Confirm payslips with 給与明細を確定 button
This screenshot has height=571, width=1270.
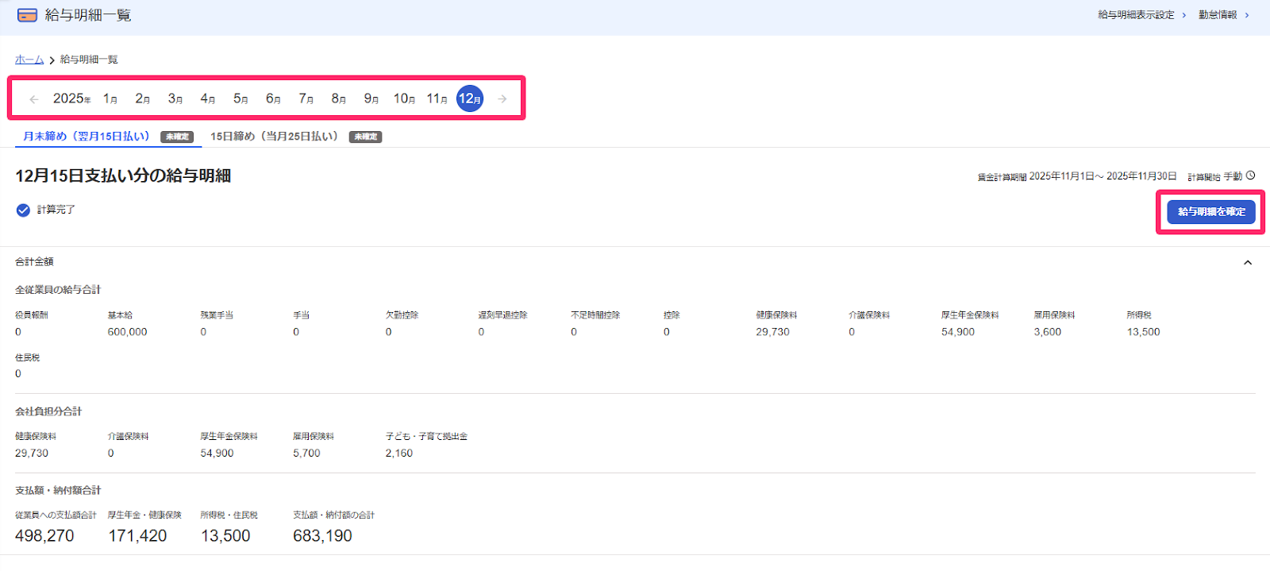point(1211,212)
